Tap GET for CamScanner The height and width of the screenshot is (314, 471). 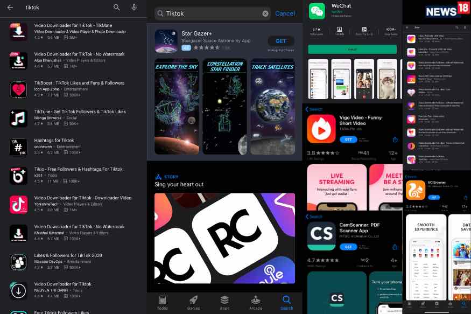click(348, 247)
